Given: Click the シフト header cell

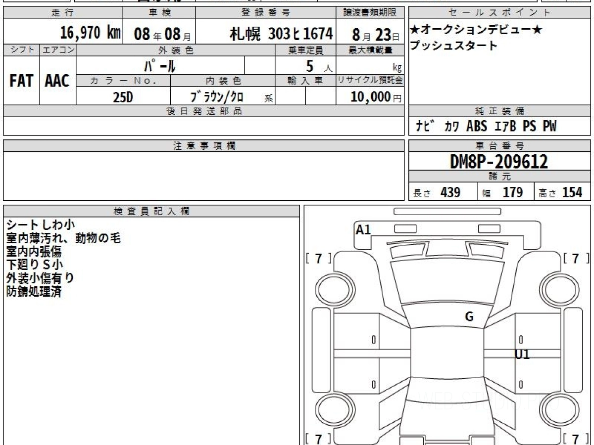Looking at the screenshot, I should (21, 50).
